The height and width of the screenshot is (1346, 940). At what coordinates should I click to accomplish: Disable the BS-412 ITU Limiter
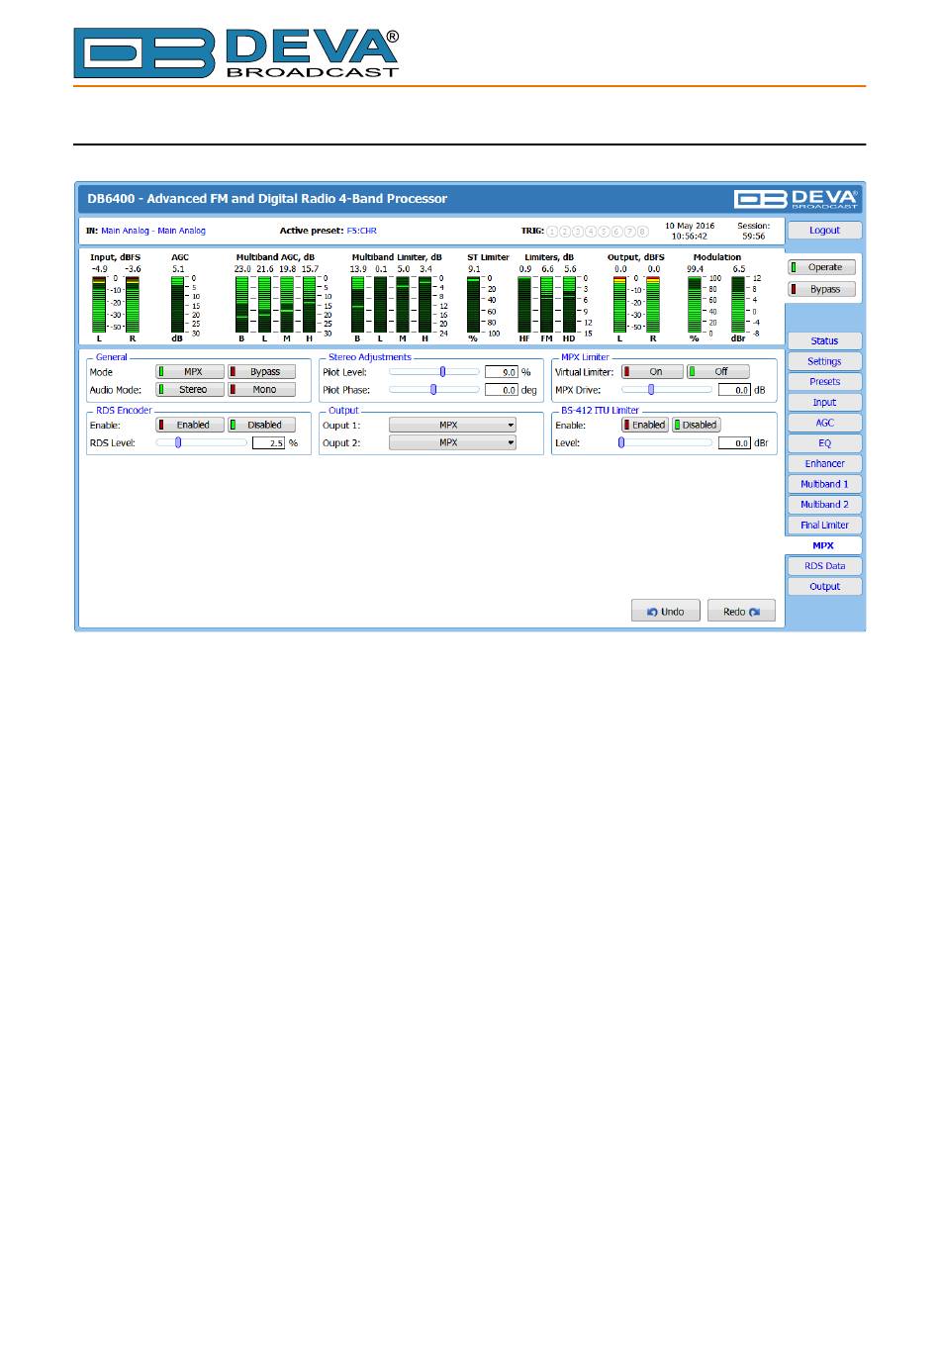pos(696,425)
